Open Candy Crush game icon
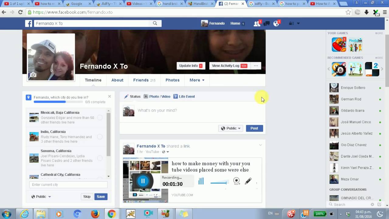The height and width of the screenshot is (219, 389). [339, 45]
